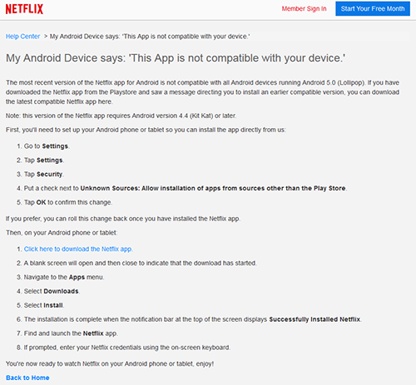Click 'Navigate to the Apps menu' step

point(64,277)
